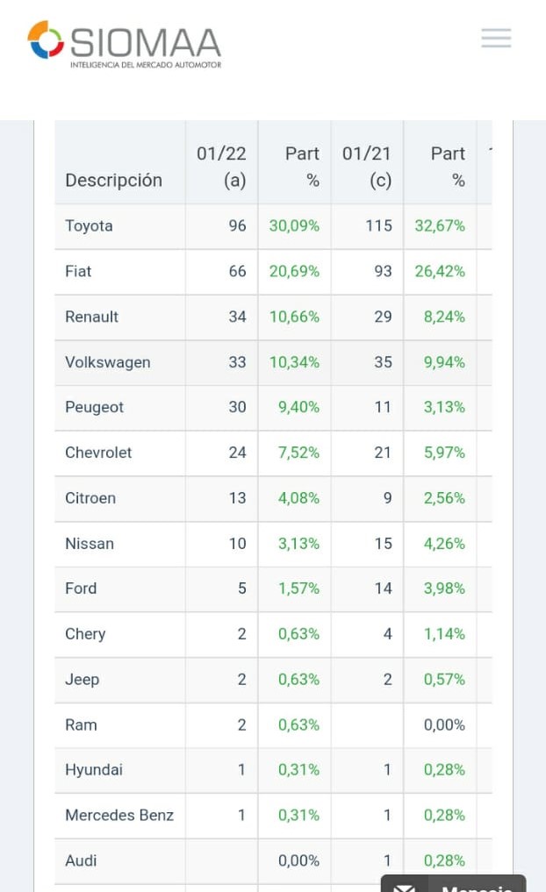
Task: Click Toyota's 30,09% share cell
Action: pyautogui.click(x=294, y=225)
